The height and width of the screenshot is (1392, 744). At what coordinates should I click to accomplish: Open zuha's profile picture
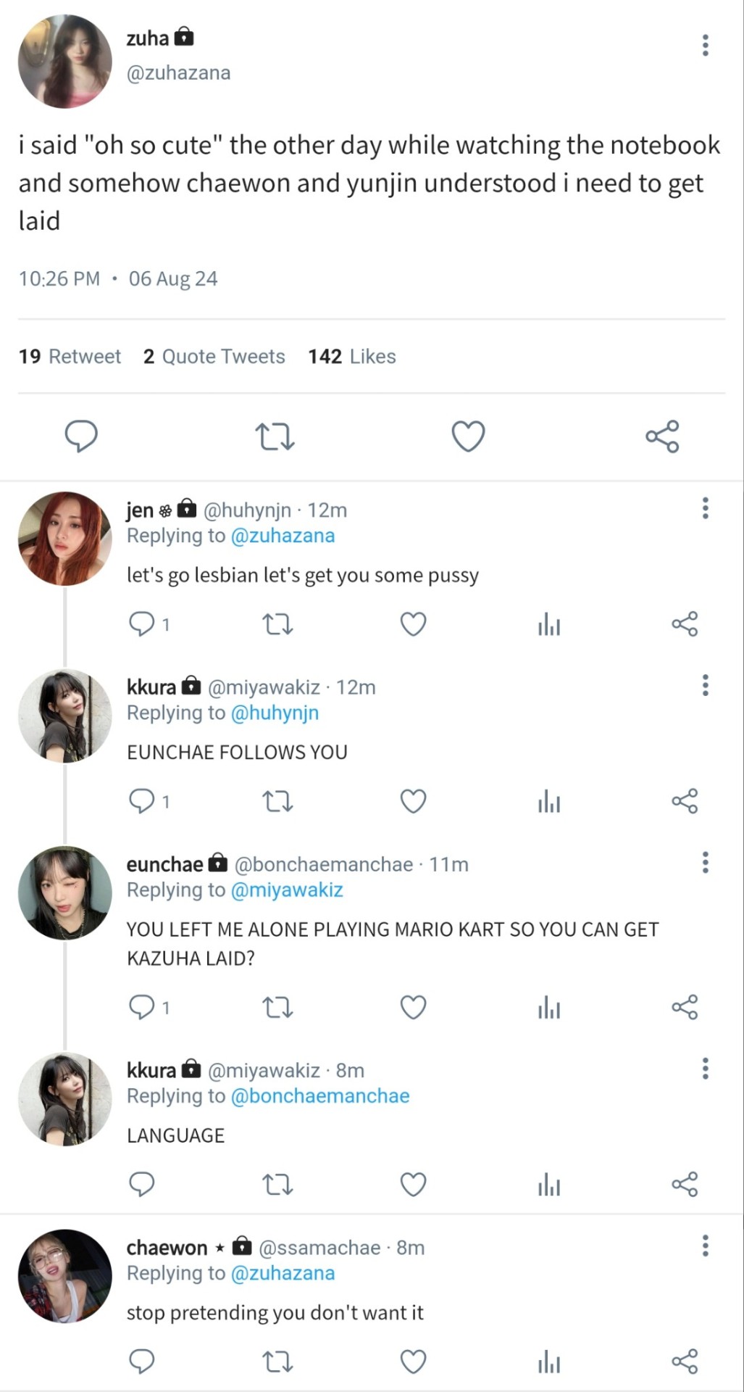point(65,62)
